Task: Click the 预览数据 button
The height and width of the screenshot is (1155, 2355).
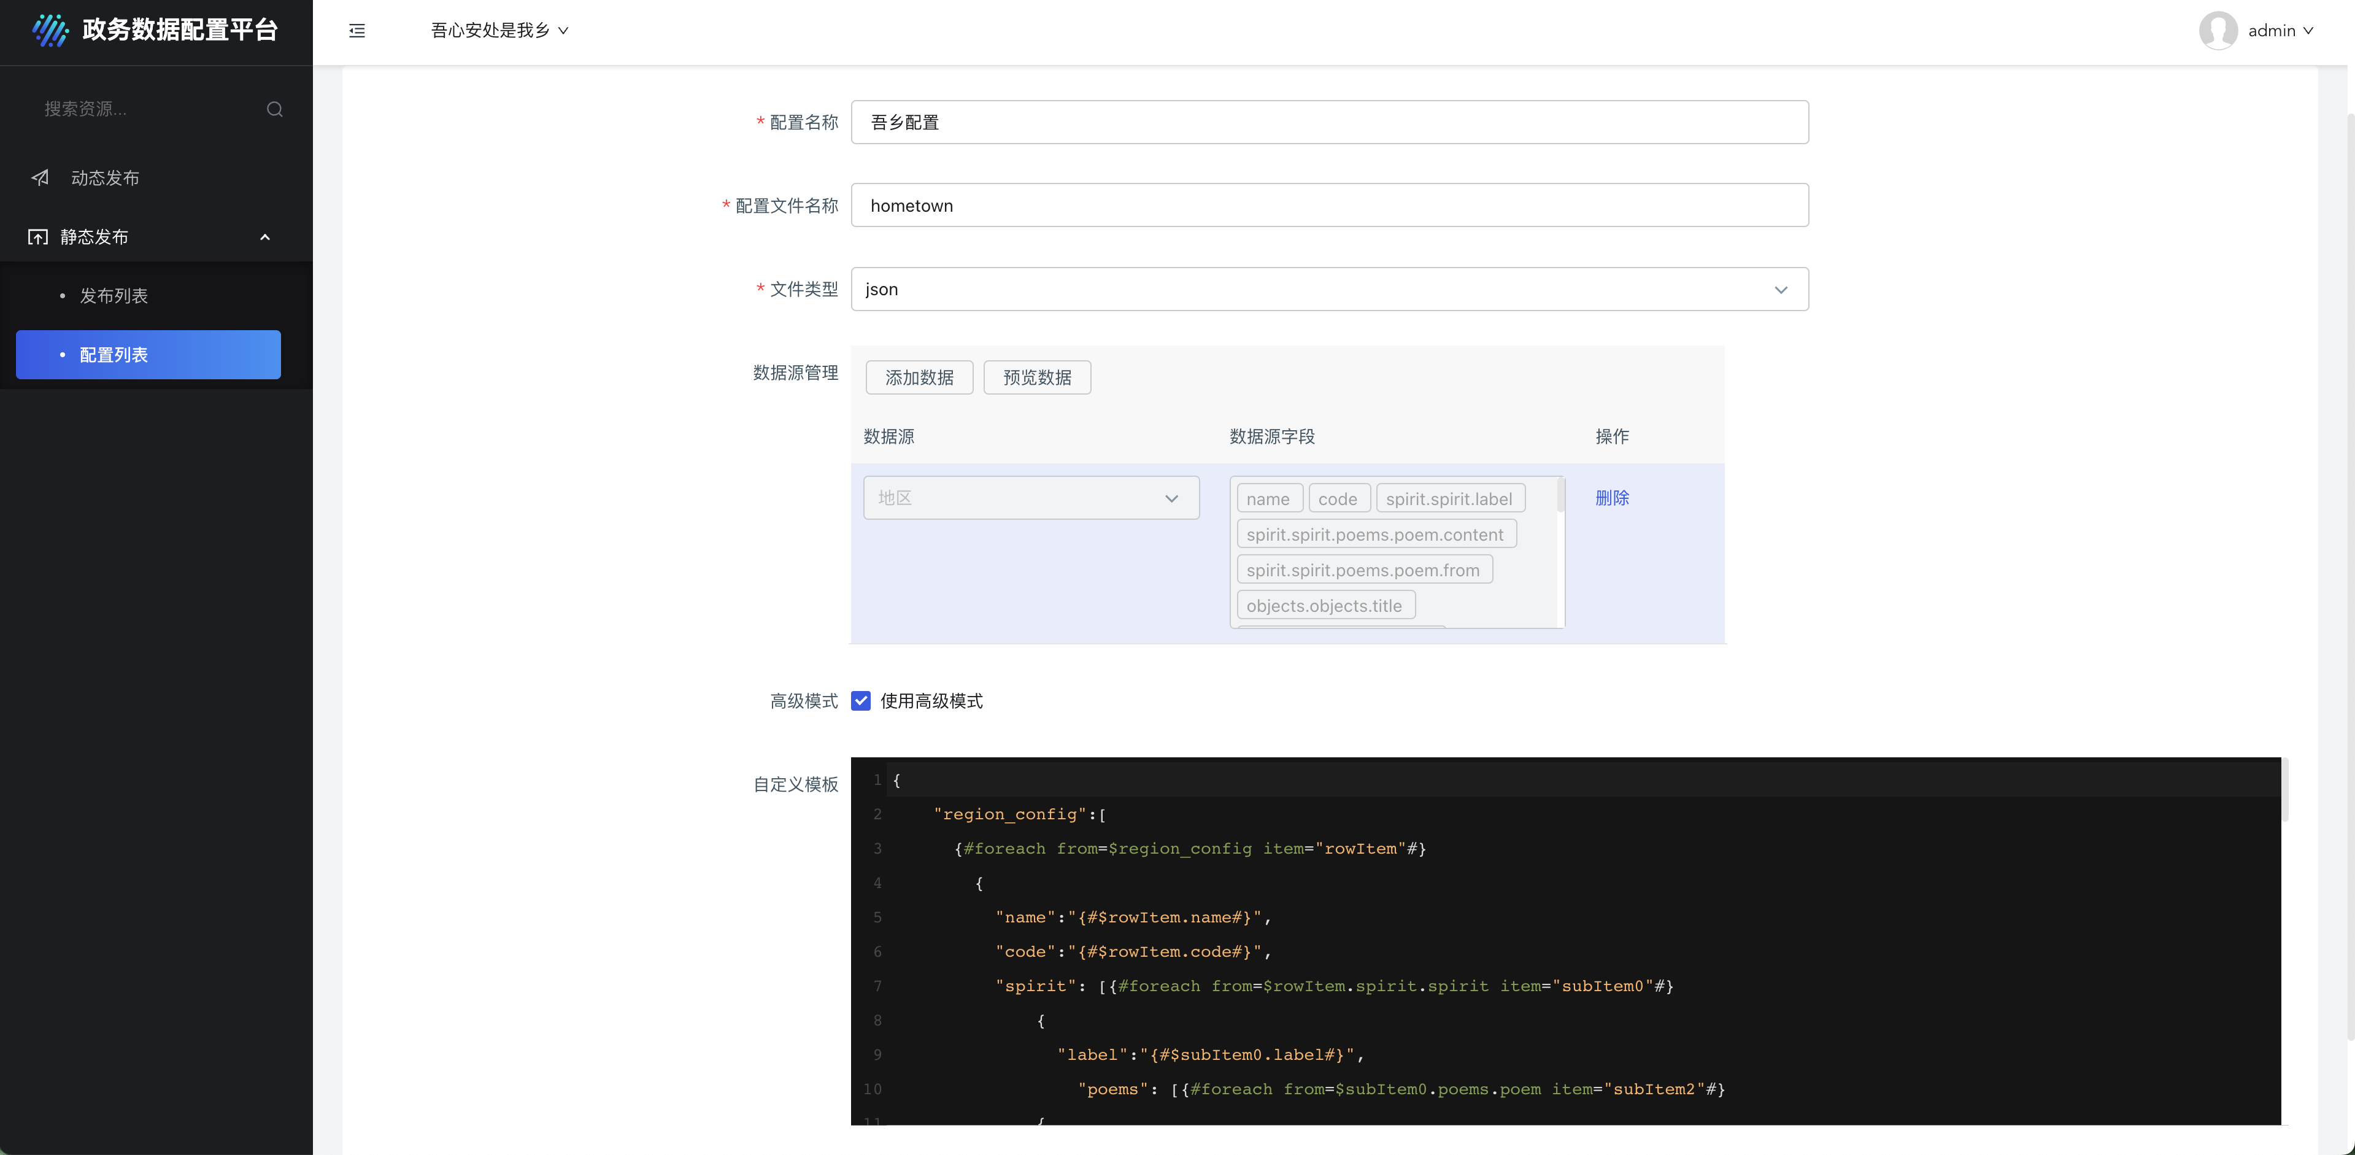Action: [1037, 377]
